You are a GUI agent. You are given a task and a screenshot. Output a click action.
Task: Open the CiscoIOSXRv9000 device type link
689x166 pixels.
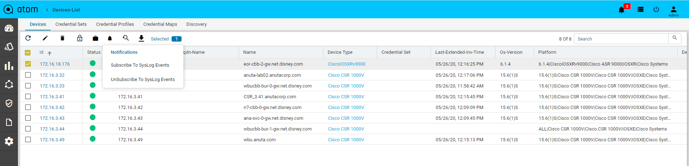coord(347,64)
